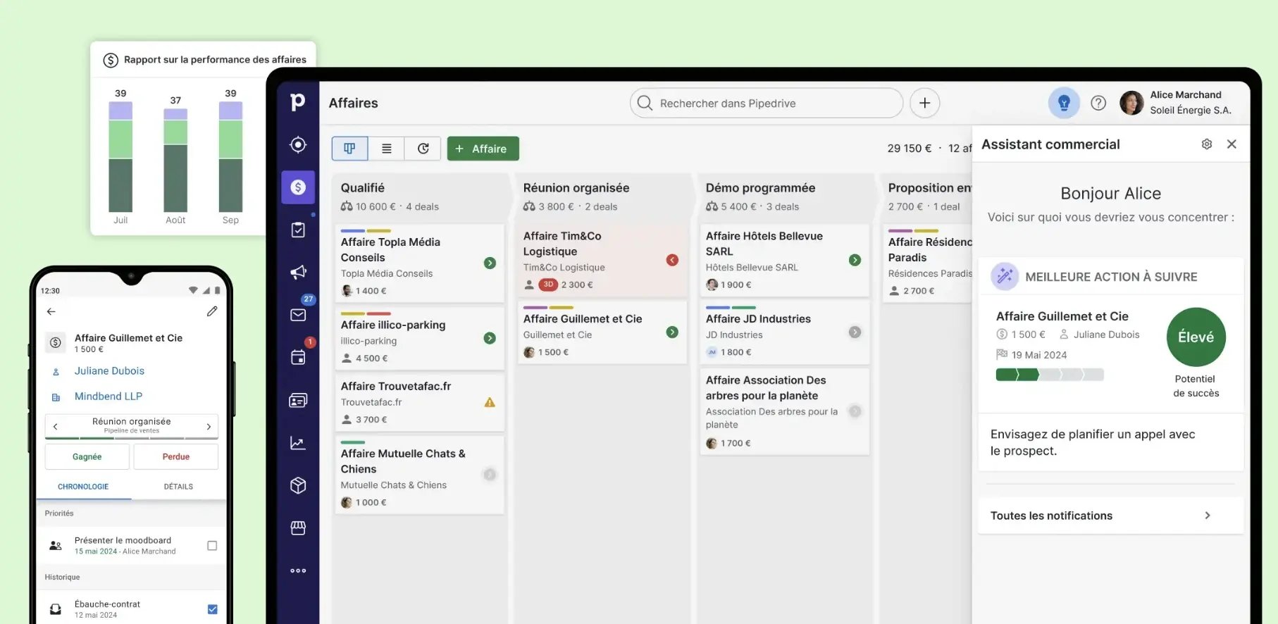Click the Juil bar in performance report
Screen dimensions: 1278x624
click(120, 156)
